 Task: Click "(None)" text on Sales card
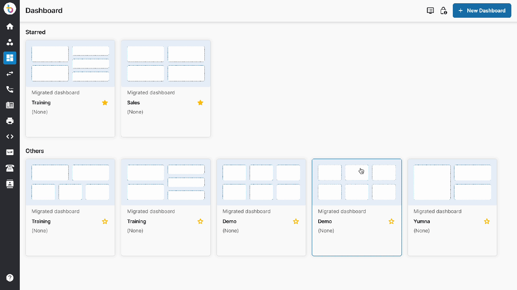coord(135,112)
